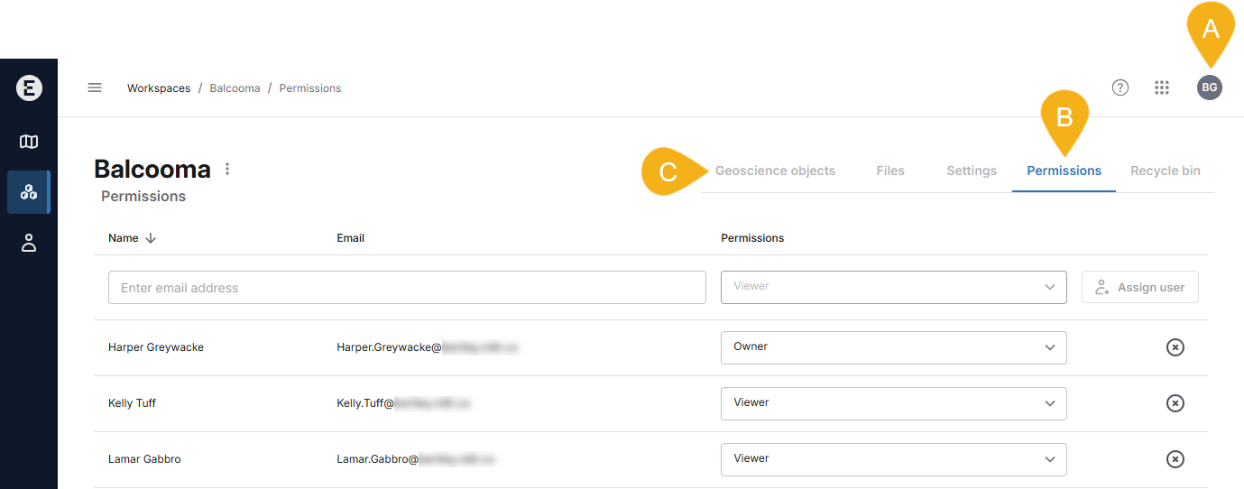Expand the new user permission dropdown

click(893, 287)
